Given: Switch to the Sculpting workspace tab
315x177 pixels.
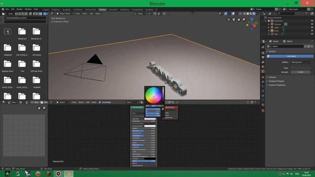Looking at the screenshot, I should tap(66, 10).
